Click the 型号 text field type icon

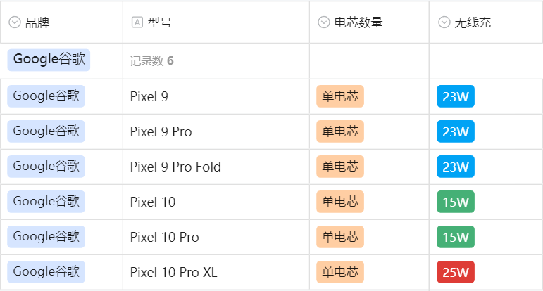point(137,22)
